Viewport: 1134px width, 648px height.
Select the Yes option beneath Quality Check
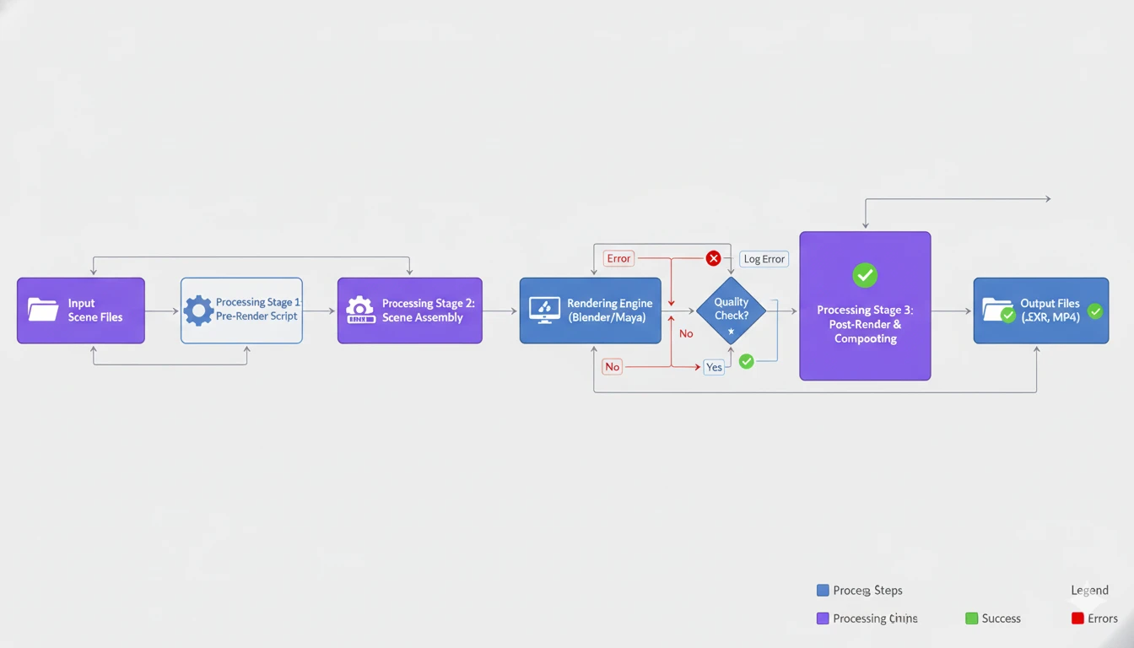714,366
